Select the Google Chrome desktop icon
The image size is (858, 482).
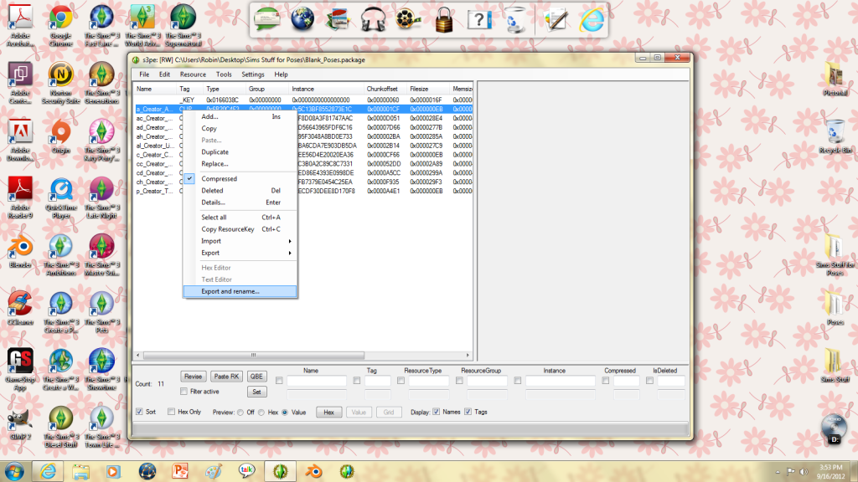pos(60,26)
